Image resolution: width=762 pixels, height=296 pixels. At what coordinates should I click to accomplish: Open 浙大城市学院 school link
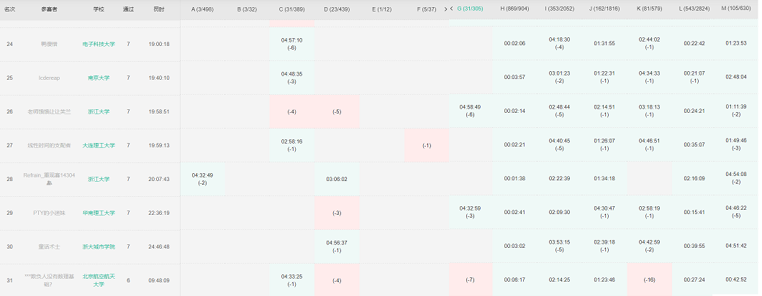pos(99,246)
